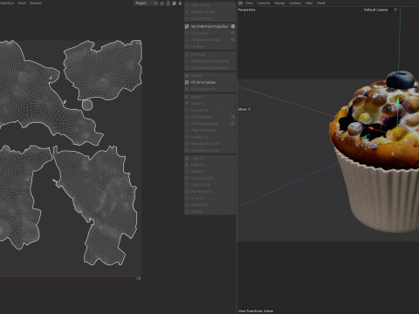Image resolution: width=419 pixels, height=314 pixels.
Task: Click the blue Z-axis gizmo arrow
Action: [x=374, y=147]
